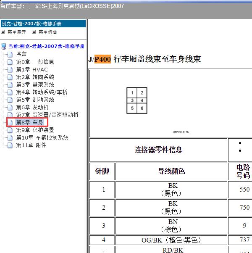The height and width of the screenshot is (253, 252).
Task: Open 第9章 保护装置
Action: tap(35, 130)
